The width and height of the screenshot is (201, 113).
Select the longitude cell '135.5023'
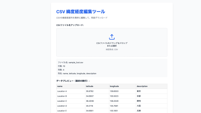coord(122,96)
